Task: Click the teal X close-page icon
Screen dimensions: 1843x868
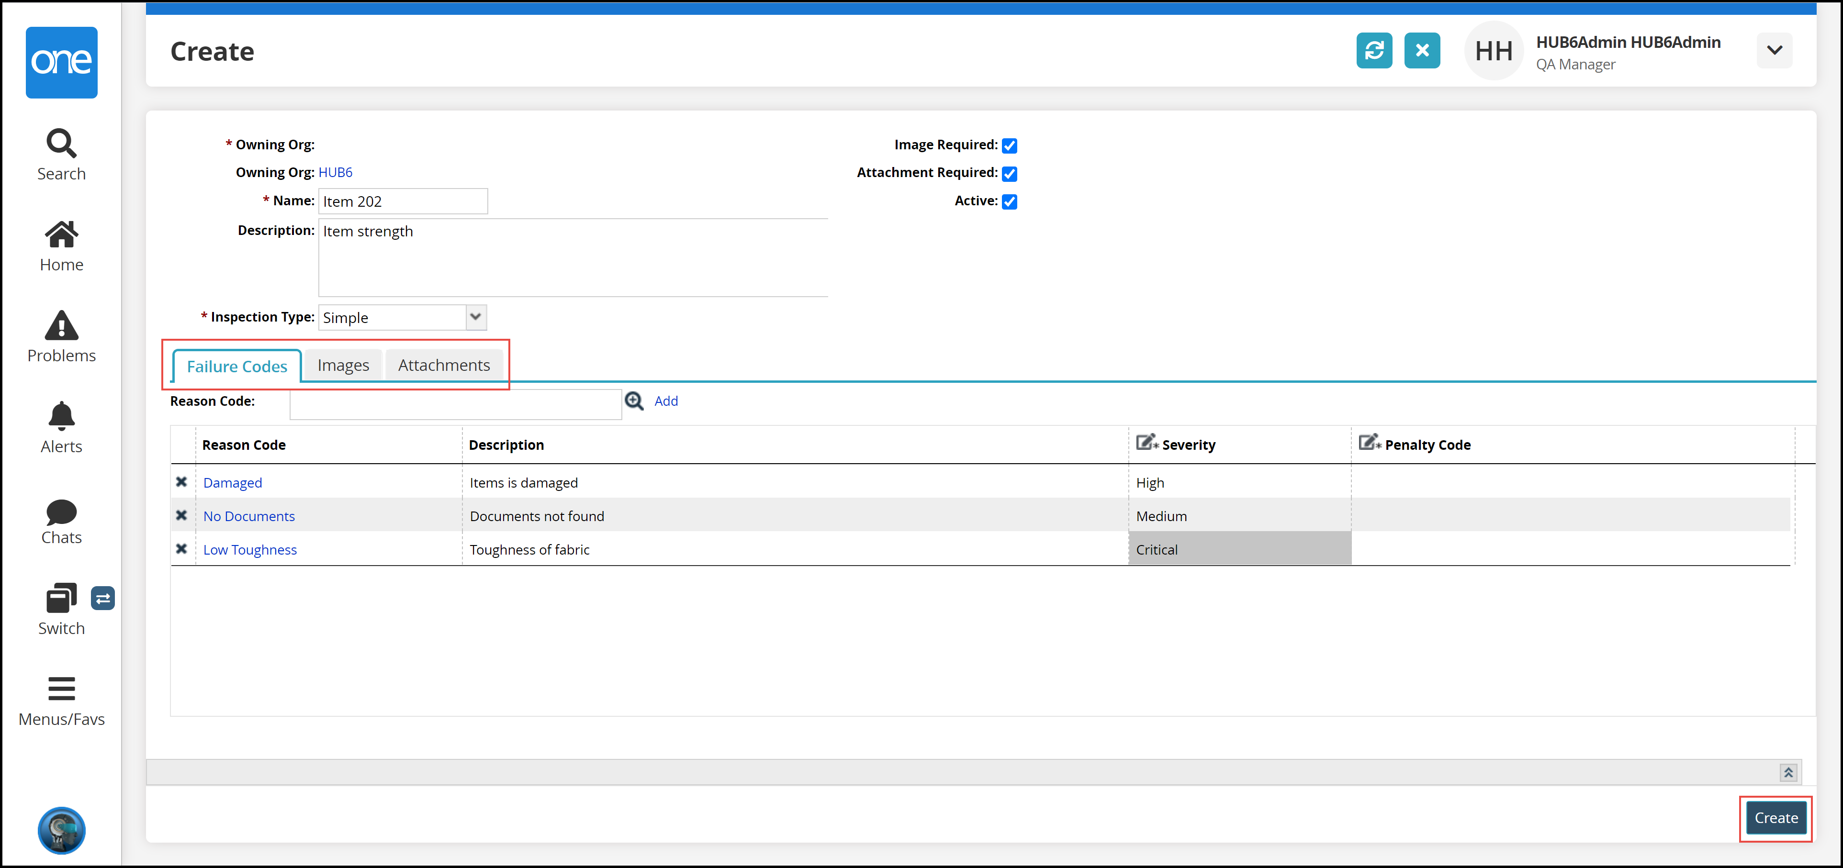Action: click(1422, 51)
